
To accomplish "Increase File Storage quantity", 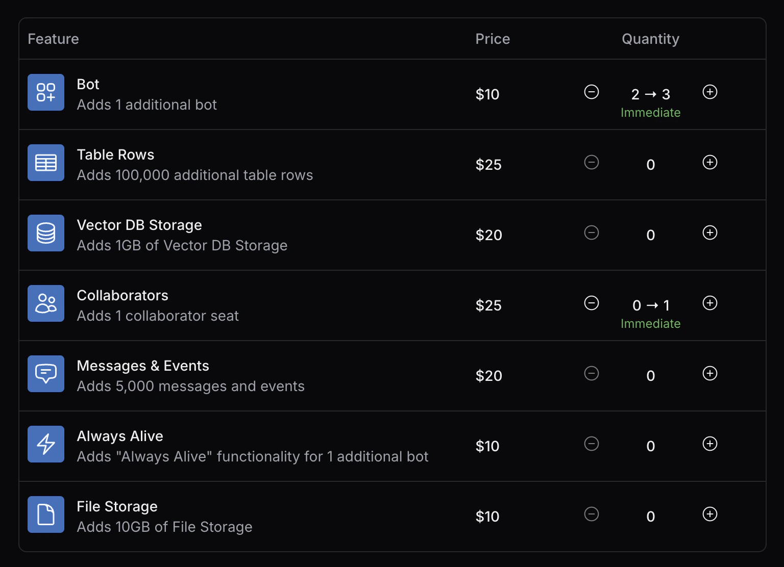I will point(710,514).
